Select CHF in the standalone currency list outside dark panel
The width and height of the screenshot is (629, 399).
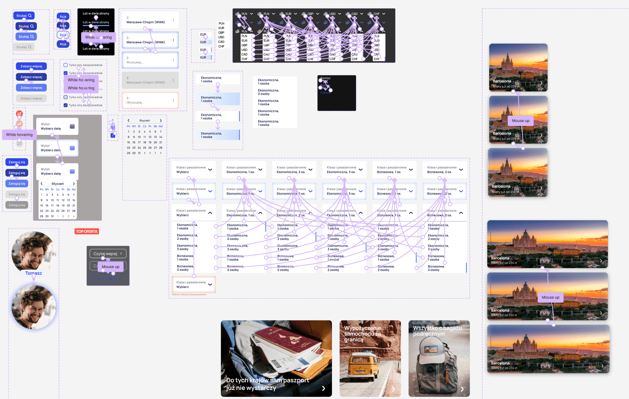pyautogui.click(x=221, y=46)
